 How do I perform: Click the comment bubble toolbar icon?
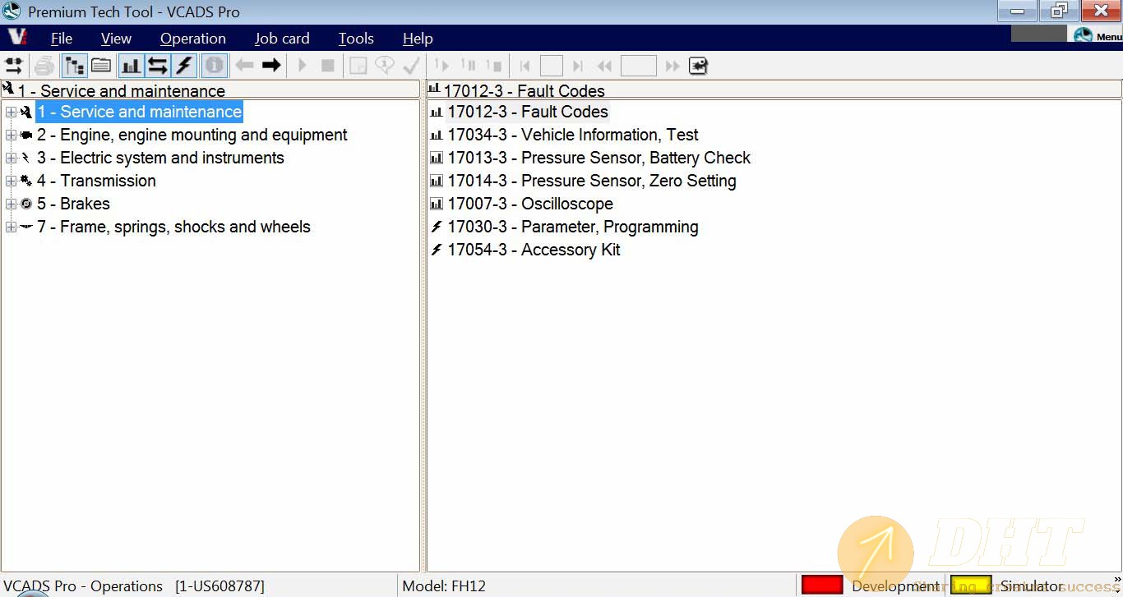point(384,66)
